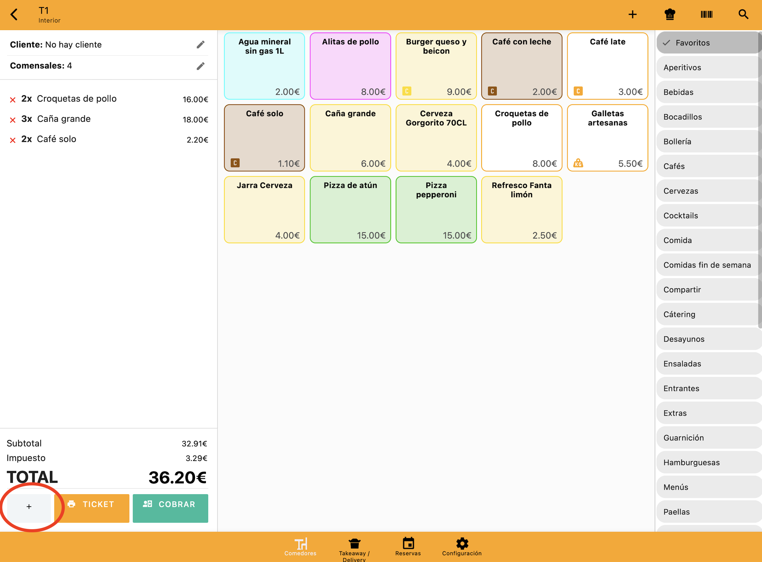Open the search magnifier icon

click(x=743, y=15)
